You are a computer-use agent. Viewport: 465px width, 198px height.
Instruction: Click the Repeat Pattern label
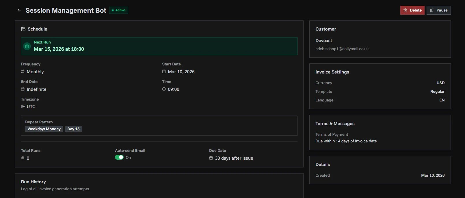click(39, 122)
